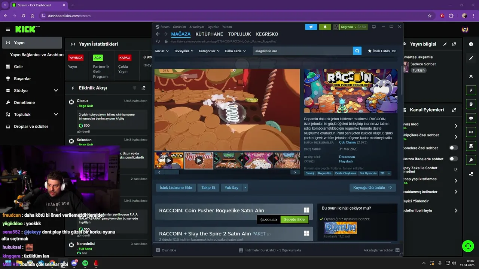Pop out the Yayın bilgisi panel
The image size is (479, 269).
(x=454, y=44)
